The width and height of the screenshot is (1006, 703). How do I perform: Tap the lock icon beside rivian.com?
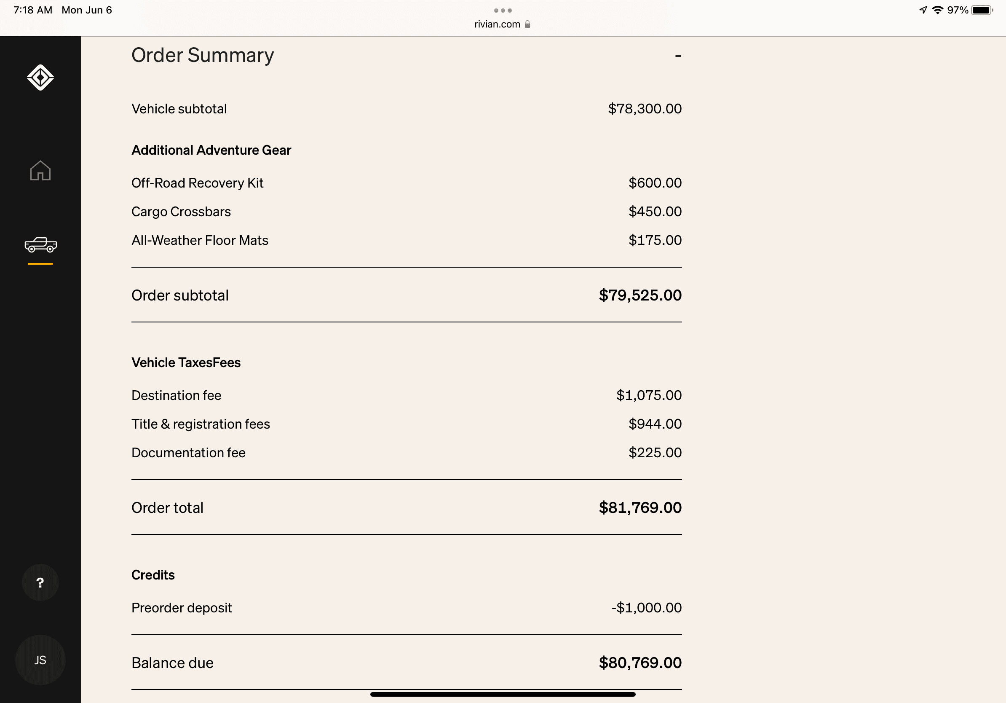[527, 24]
